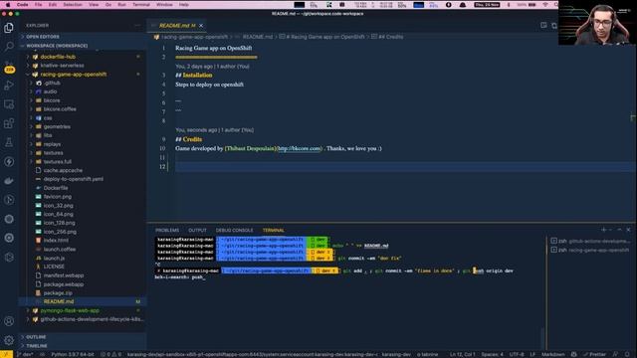Select the first zsh terminal session
The height and width of the screenshot is (358, 637).
coord(590,241)
